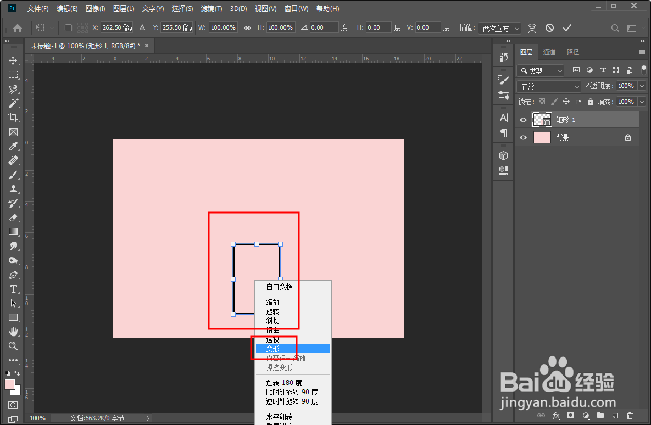The image size is (651, 425).
Task: Open the 两次立方 interpolation dropdown
Action: pos(500,28)
